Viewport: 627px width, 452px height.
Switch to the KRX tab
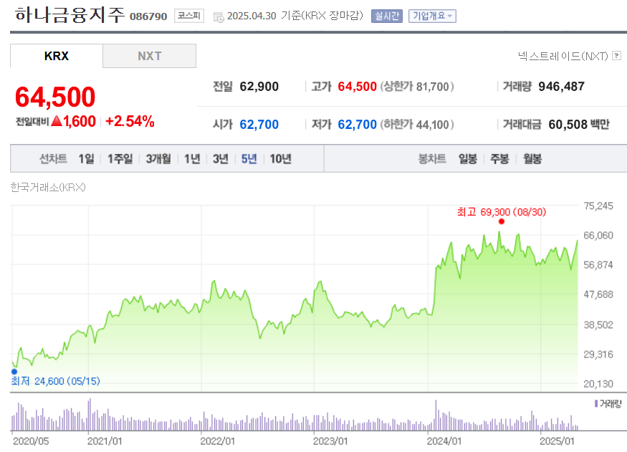tap(57, 56)
